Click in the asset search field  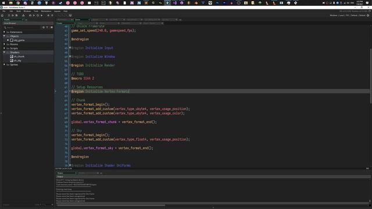(23, 27)
